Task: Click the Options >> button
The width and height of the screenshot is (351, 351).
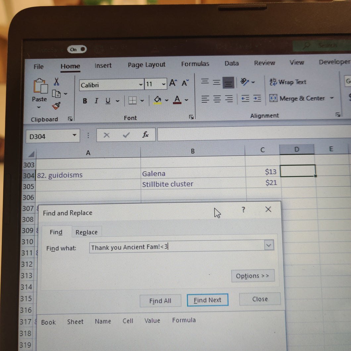Action: pos(253,276)
